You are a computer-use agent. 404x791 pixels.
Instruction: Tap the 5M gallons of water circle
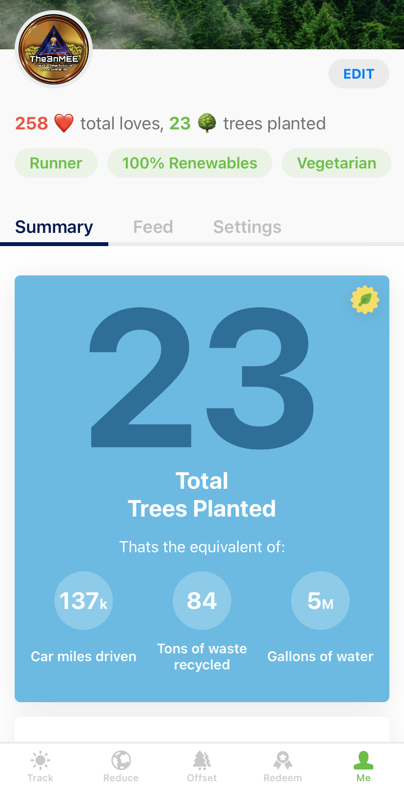(x=321, y=601)
